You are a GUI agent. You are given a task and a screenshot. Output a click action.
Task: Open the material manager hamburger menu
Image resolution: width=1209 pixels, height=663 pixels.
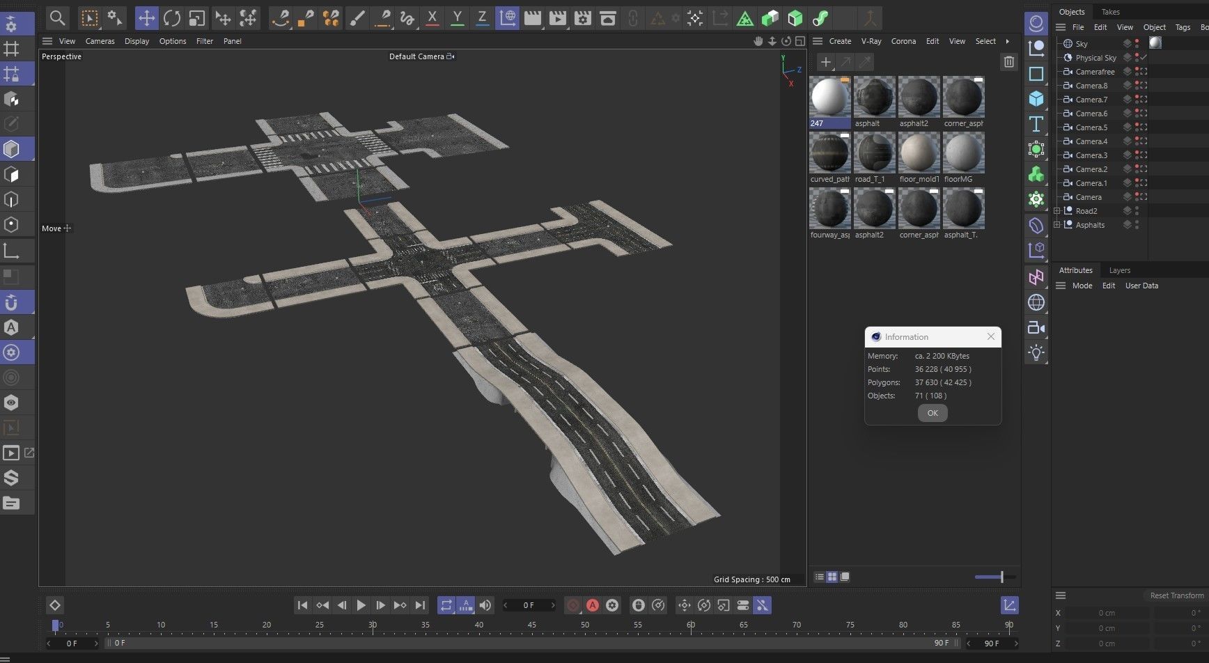[x=818, y=41]
